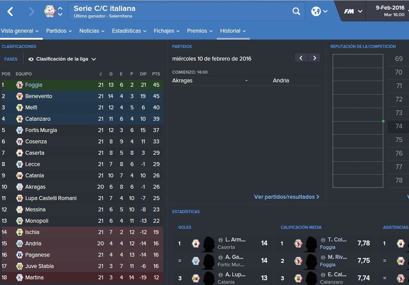Expand the Estadísticas menu
Screen dimensions: 409x285
click(129, 31)
